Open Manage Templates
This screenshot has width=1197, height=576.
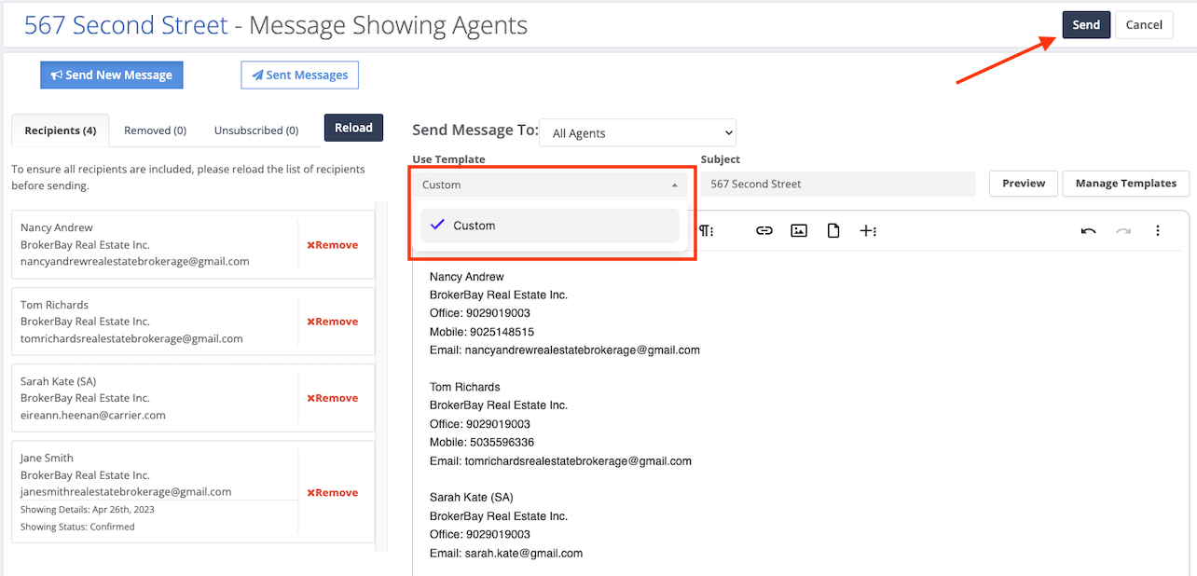click(1126, 184)
